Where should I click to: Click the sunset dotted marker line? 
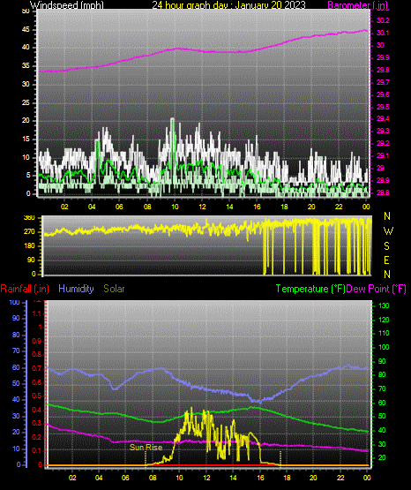[280, 458]
